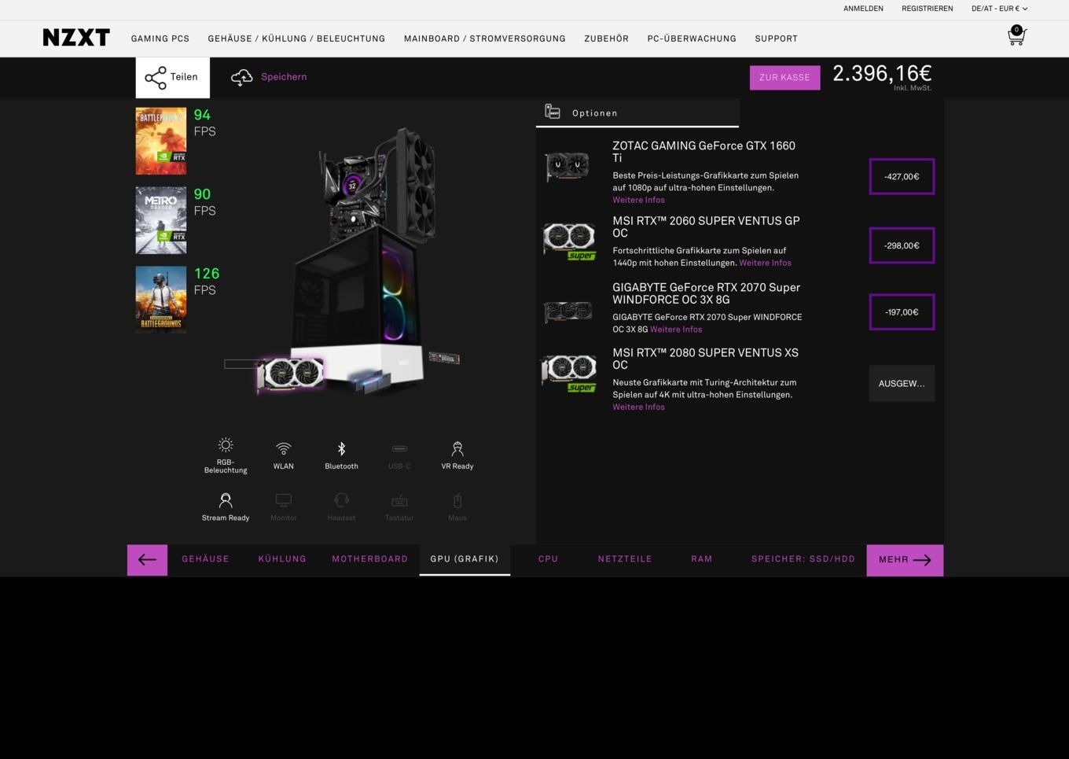Click the WLAN wifi icon
1069x759 pixels.
pos(284,448)
